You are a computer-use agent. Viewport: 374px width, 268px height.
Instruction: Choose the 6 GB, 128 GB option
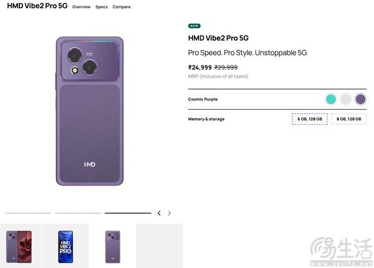pyautogui.click(x=310, y=119)
